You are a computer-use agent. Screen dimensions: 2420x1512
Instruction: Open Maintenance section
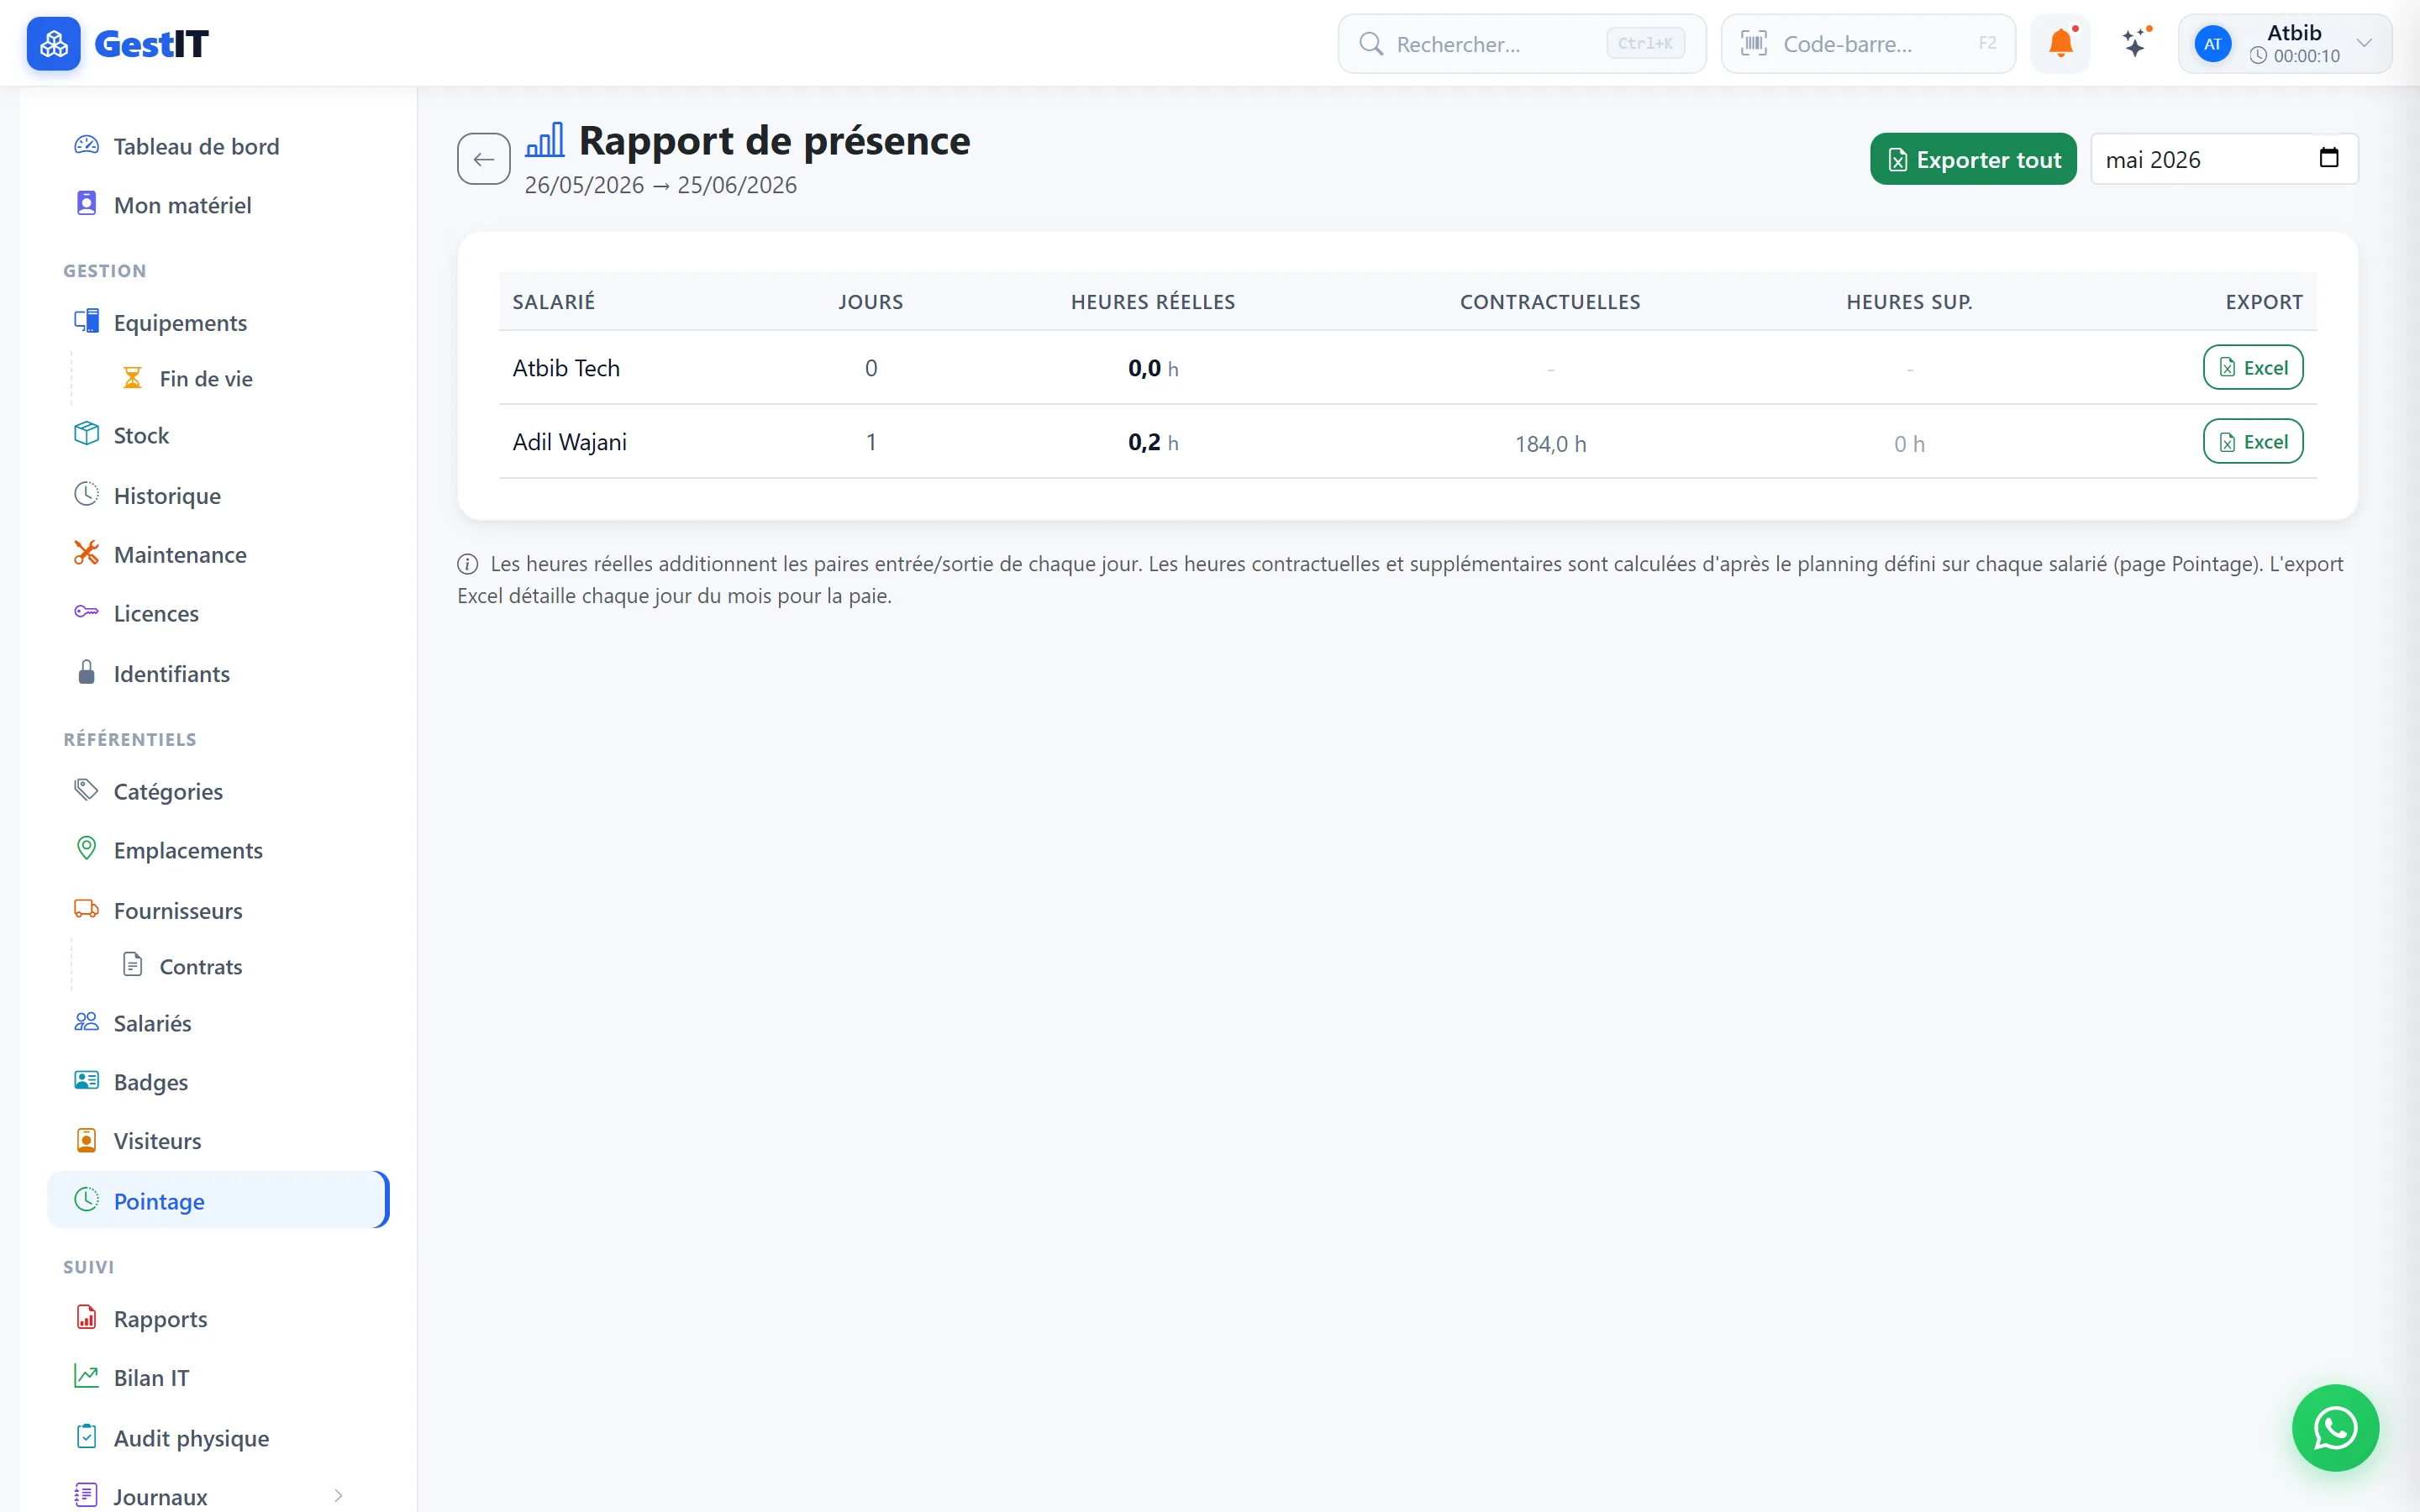click(x=218, y=554)
